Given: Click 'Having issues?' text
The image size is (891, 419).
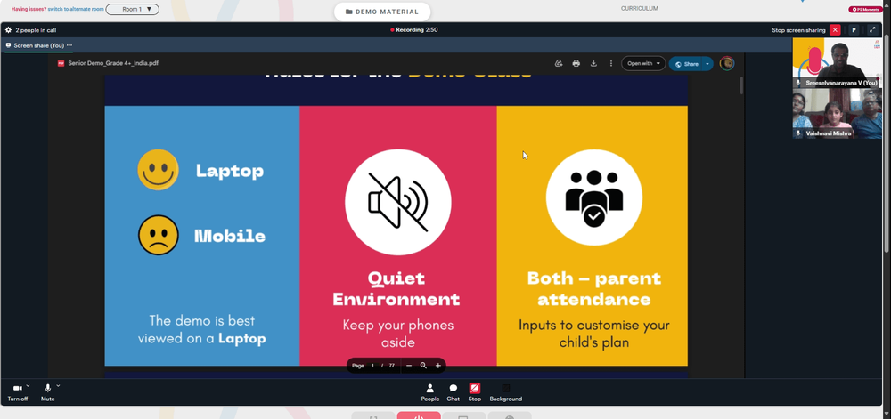Looking at the screenshot, I should (x=29, y=9).
